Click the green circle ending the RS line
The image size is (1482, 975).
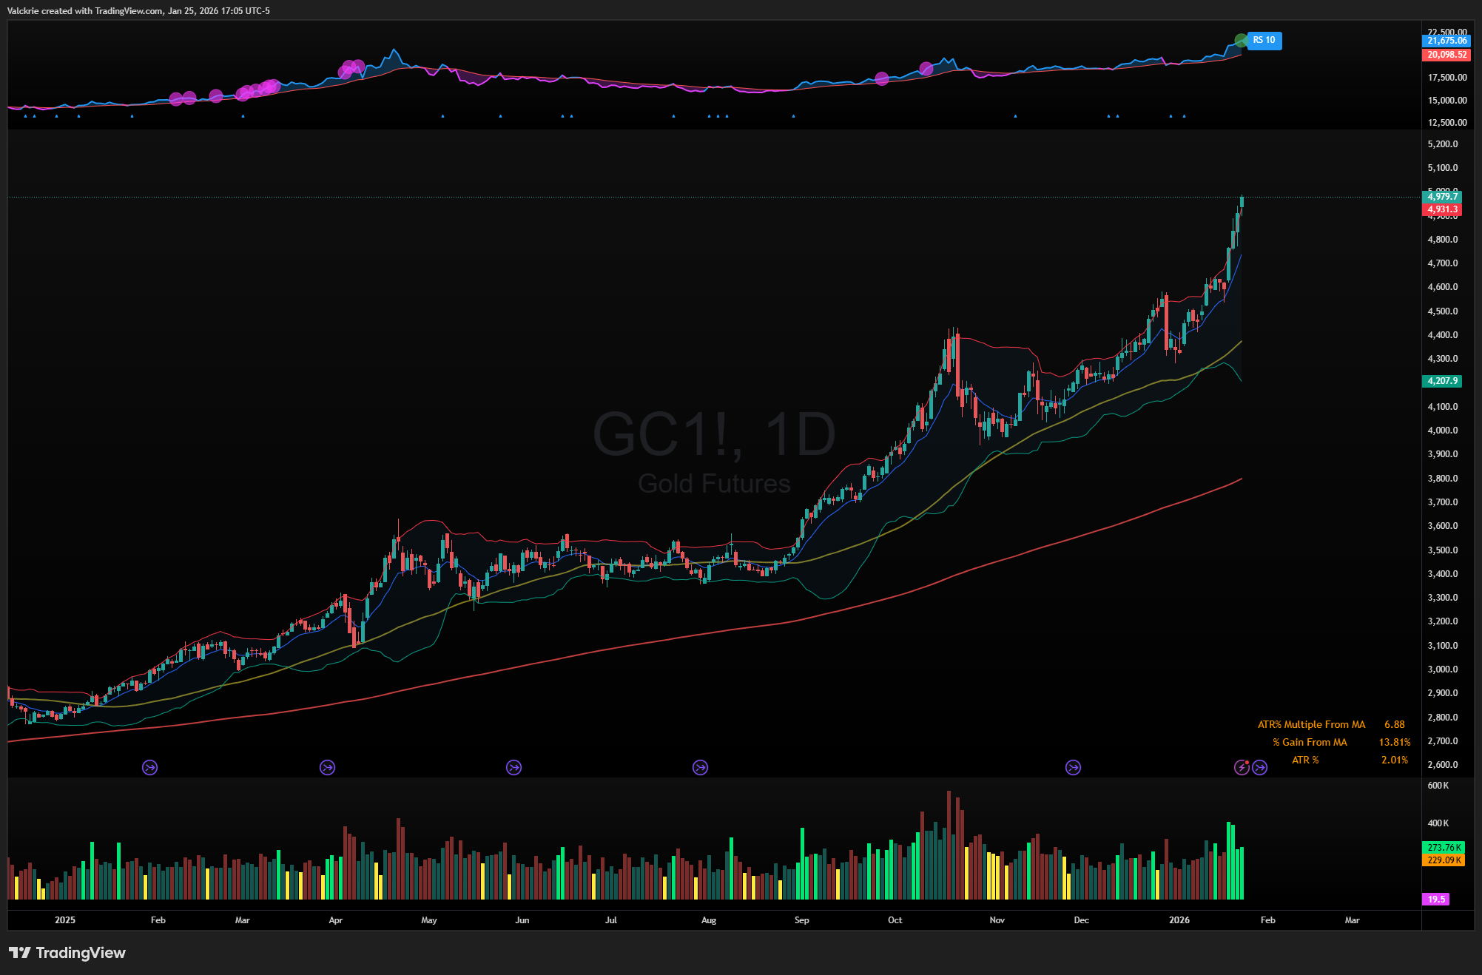[x=1241, y=40]
